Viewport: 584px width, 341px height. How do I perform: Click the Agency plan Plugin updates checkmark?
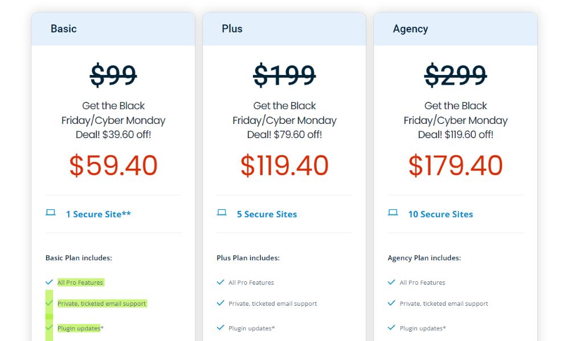point(391,327)
